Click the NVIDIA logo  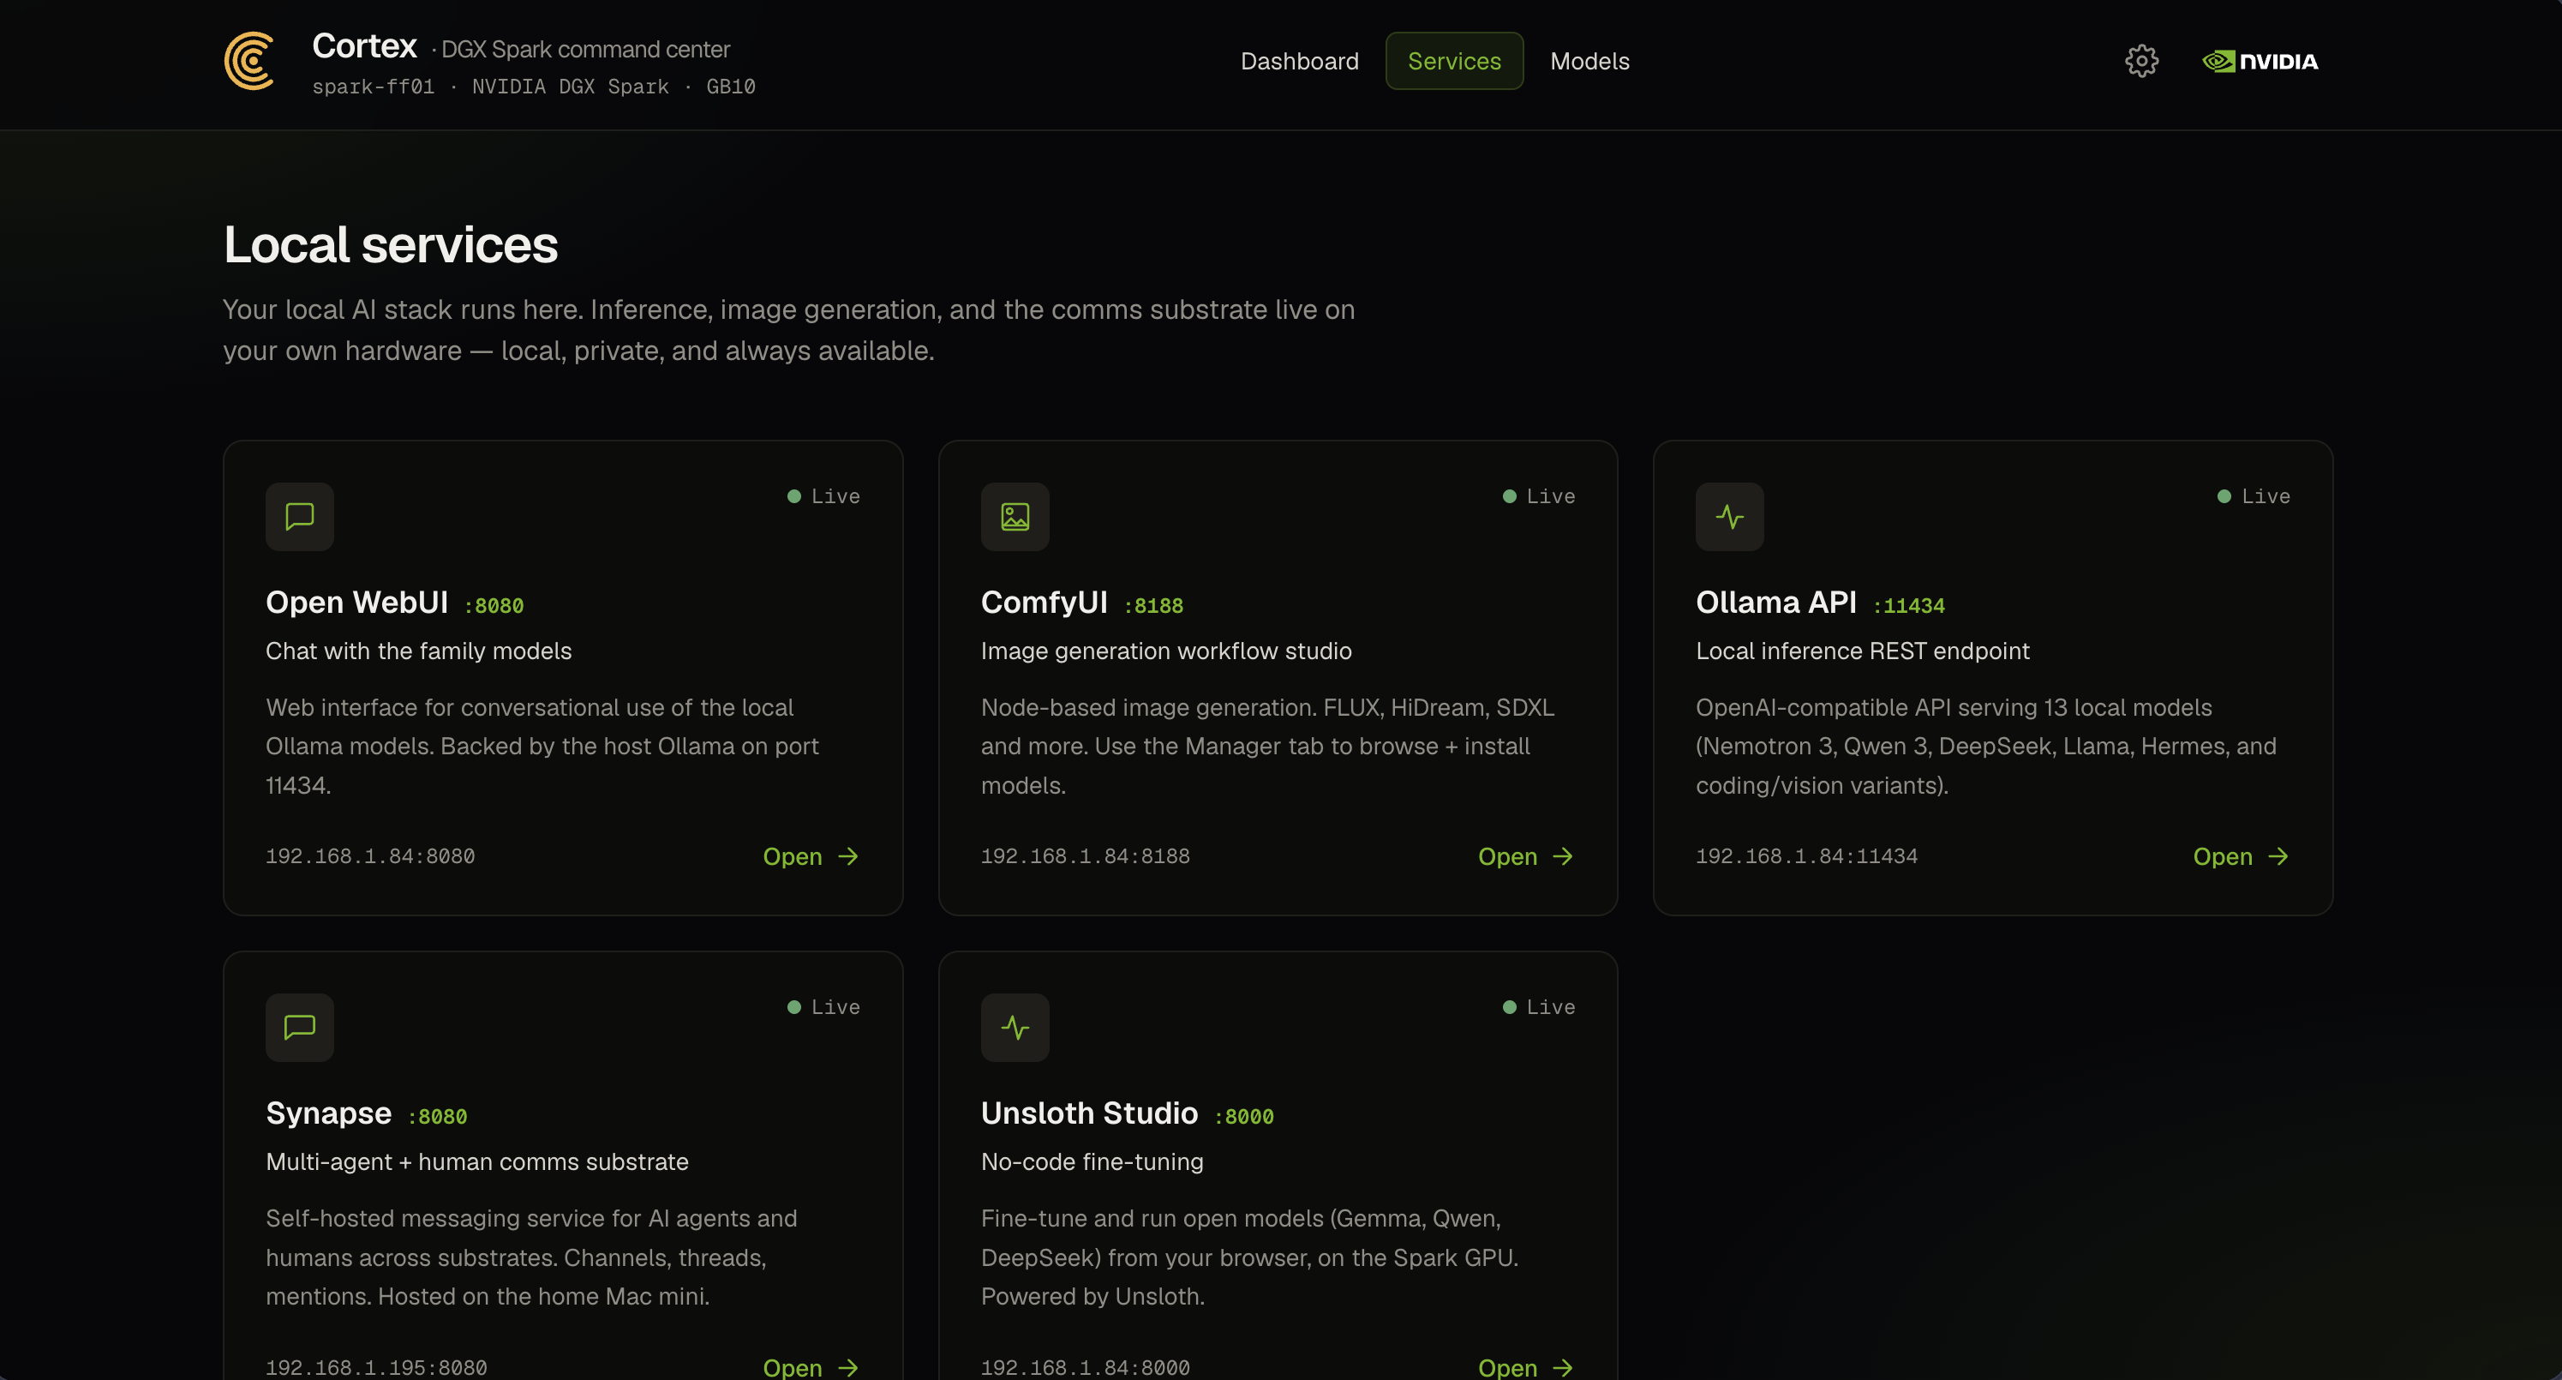[x=2260, y=61]
